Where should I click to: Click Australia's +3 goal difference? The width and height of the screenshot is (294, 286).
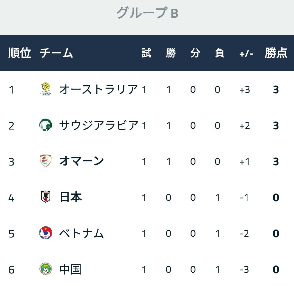[x=245, y=89]
